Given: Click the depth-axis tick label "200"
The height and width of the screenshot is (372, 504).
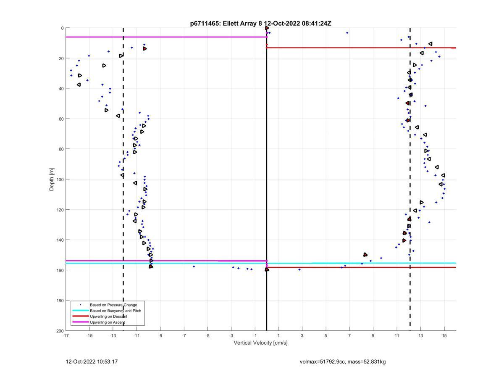Looking at the screenshot, I should click(x=60, y=331).
